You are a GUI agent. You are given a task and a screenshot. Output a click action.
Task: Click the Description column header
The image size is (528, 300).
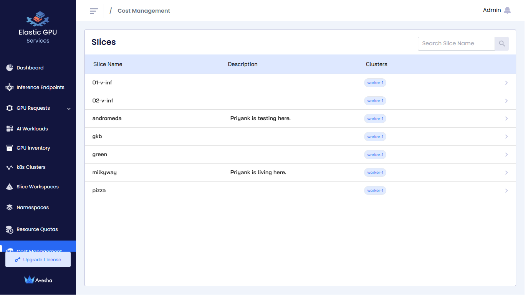coord(243,64)
